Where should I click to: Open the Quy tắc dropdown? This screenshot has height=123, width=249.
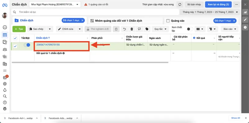point(160,29)
